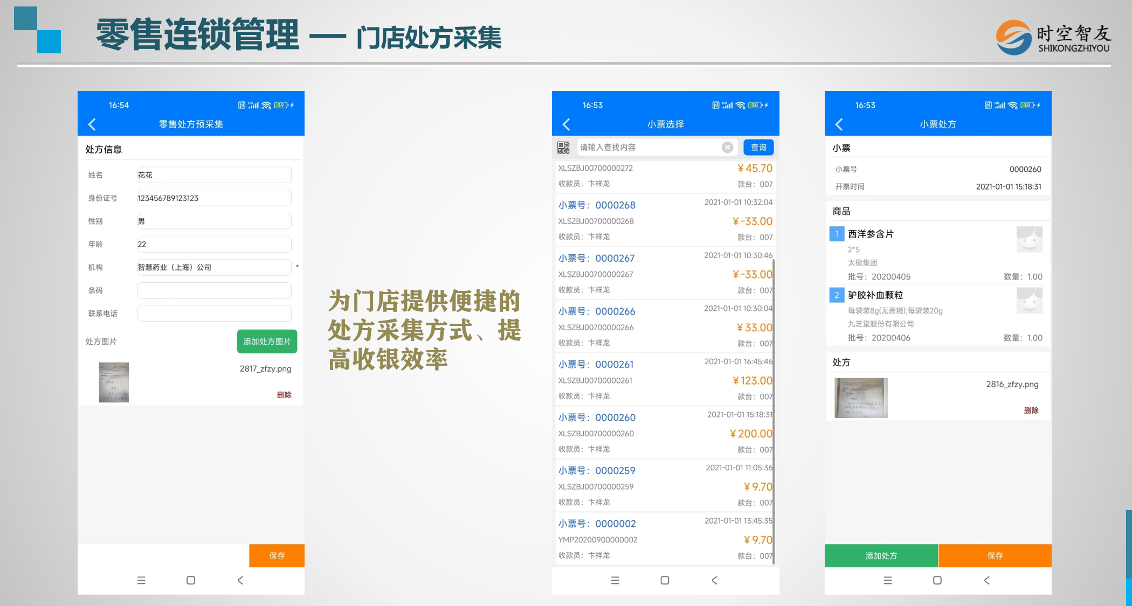The image size is (1132, 606).
Task: Open the 2816_zfzy.png prescription thumbnail
Action: coord(861,398)
